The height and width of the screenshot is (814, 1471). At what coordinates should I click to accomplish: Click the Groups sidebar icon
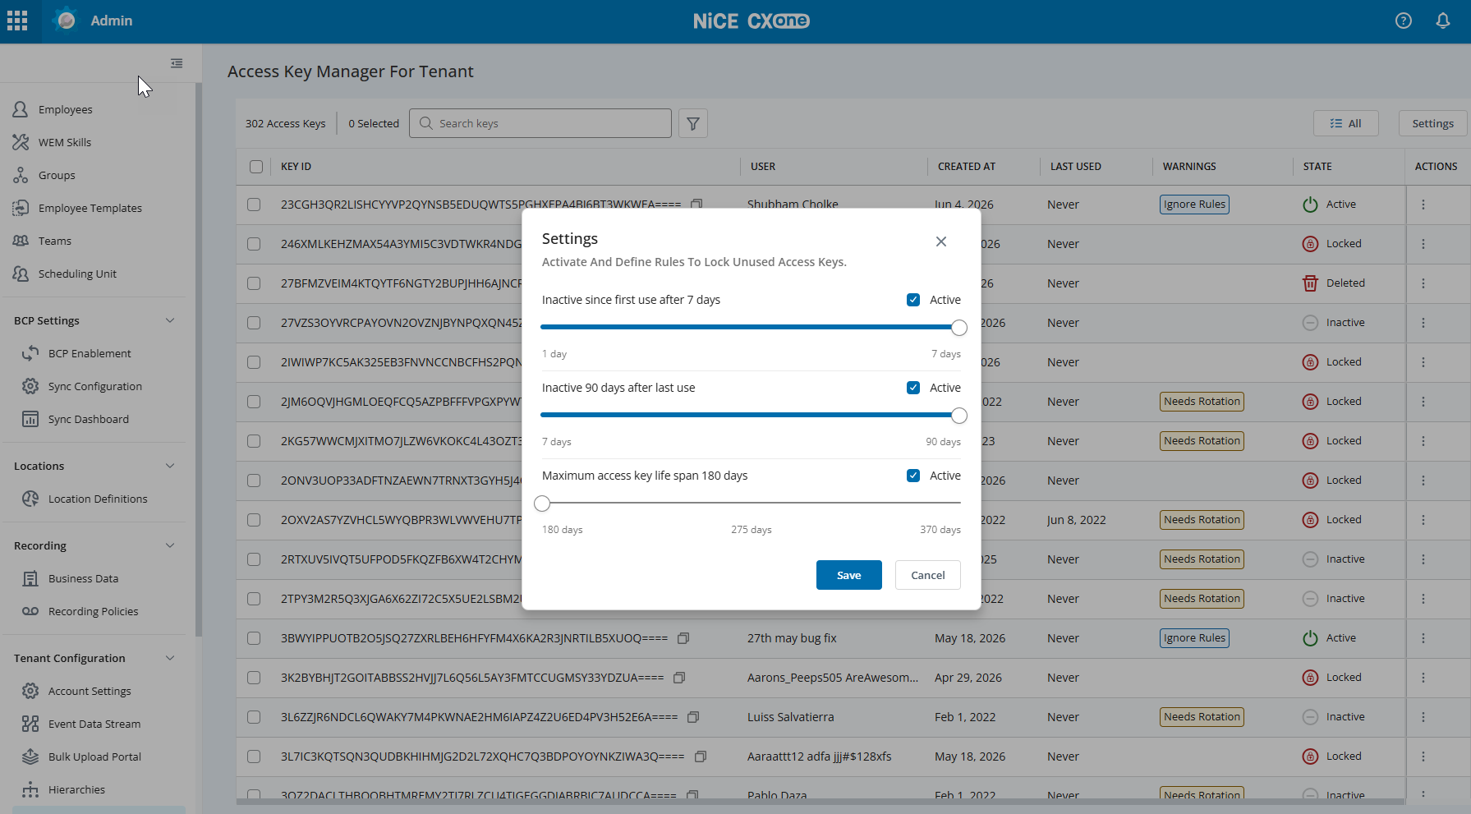click(x=21, y=175)
